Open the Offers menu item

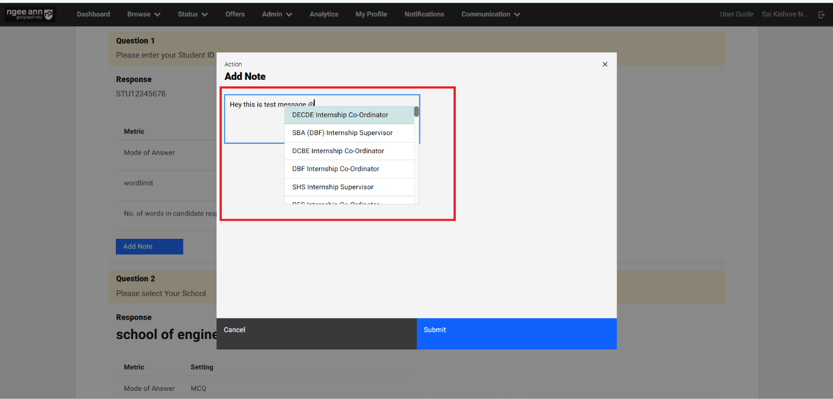pos(235,15)
